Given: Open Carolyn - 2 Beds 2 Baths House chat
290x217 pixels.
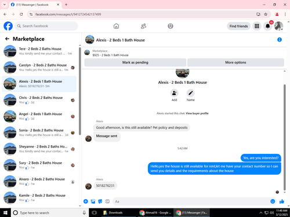Looking at the screenshot, I should pyautogui.click(x=39, y=68).
